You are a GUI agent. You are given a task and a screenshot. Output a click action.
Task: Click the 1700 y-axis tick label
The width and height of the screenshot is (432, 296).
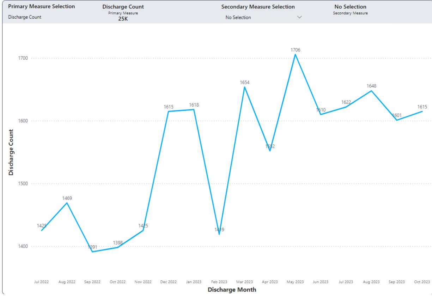point(23,58)
